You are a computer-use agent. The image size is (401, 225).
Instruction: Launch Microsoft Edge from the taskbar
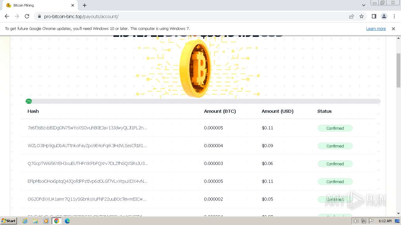coord(67,221)
